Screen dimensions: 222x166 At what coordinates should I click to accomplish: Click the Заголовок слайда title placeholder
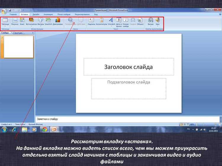coord(129,67)
